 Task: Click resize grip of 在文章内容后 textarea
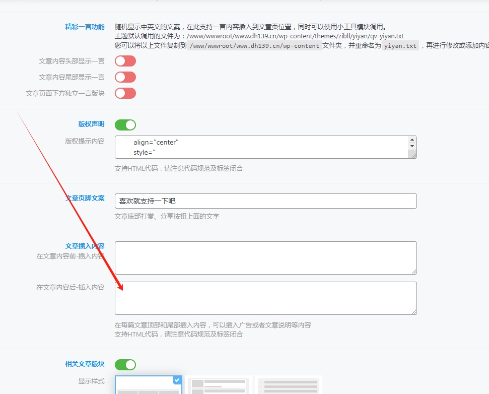(x=414, y=312)
